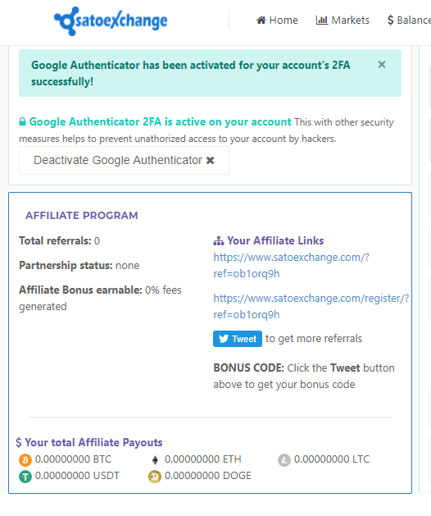Click the Home house icon
This screenshot has height=516, width=431.
coord(261,20)
